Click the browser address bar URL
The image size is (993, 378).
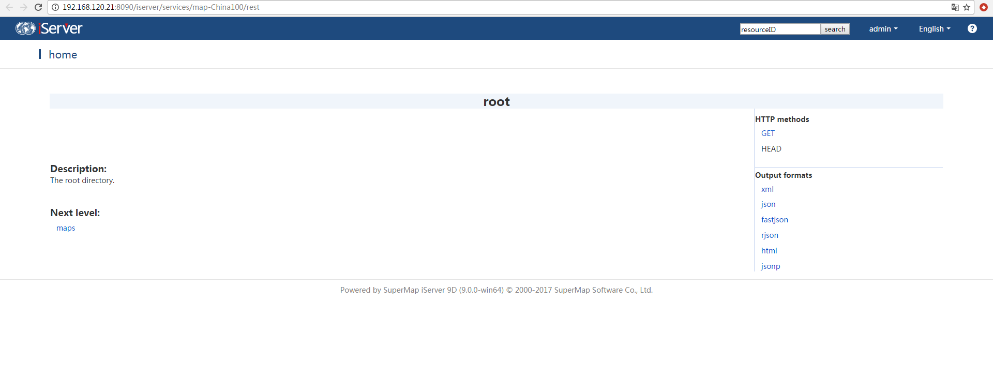point(161,7)
